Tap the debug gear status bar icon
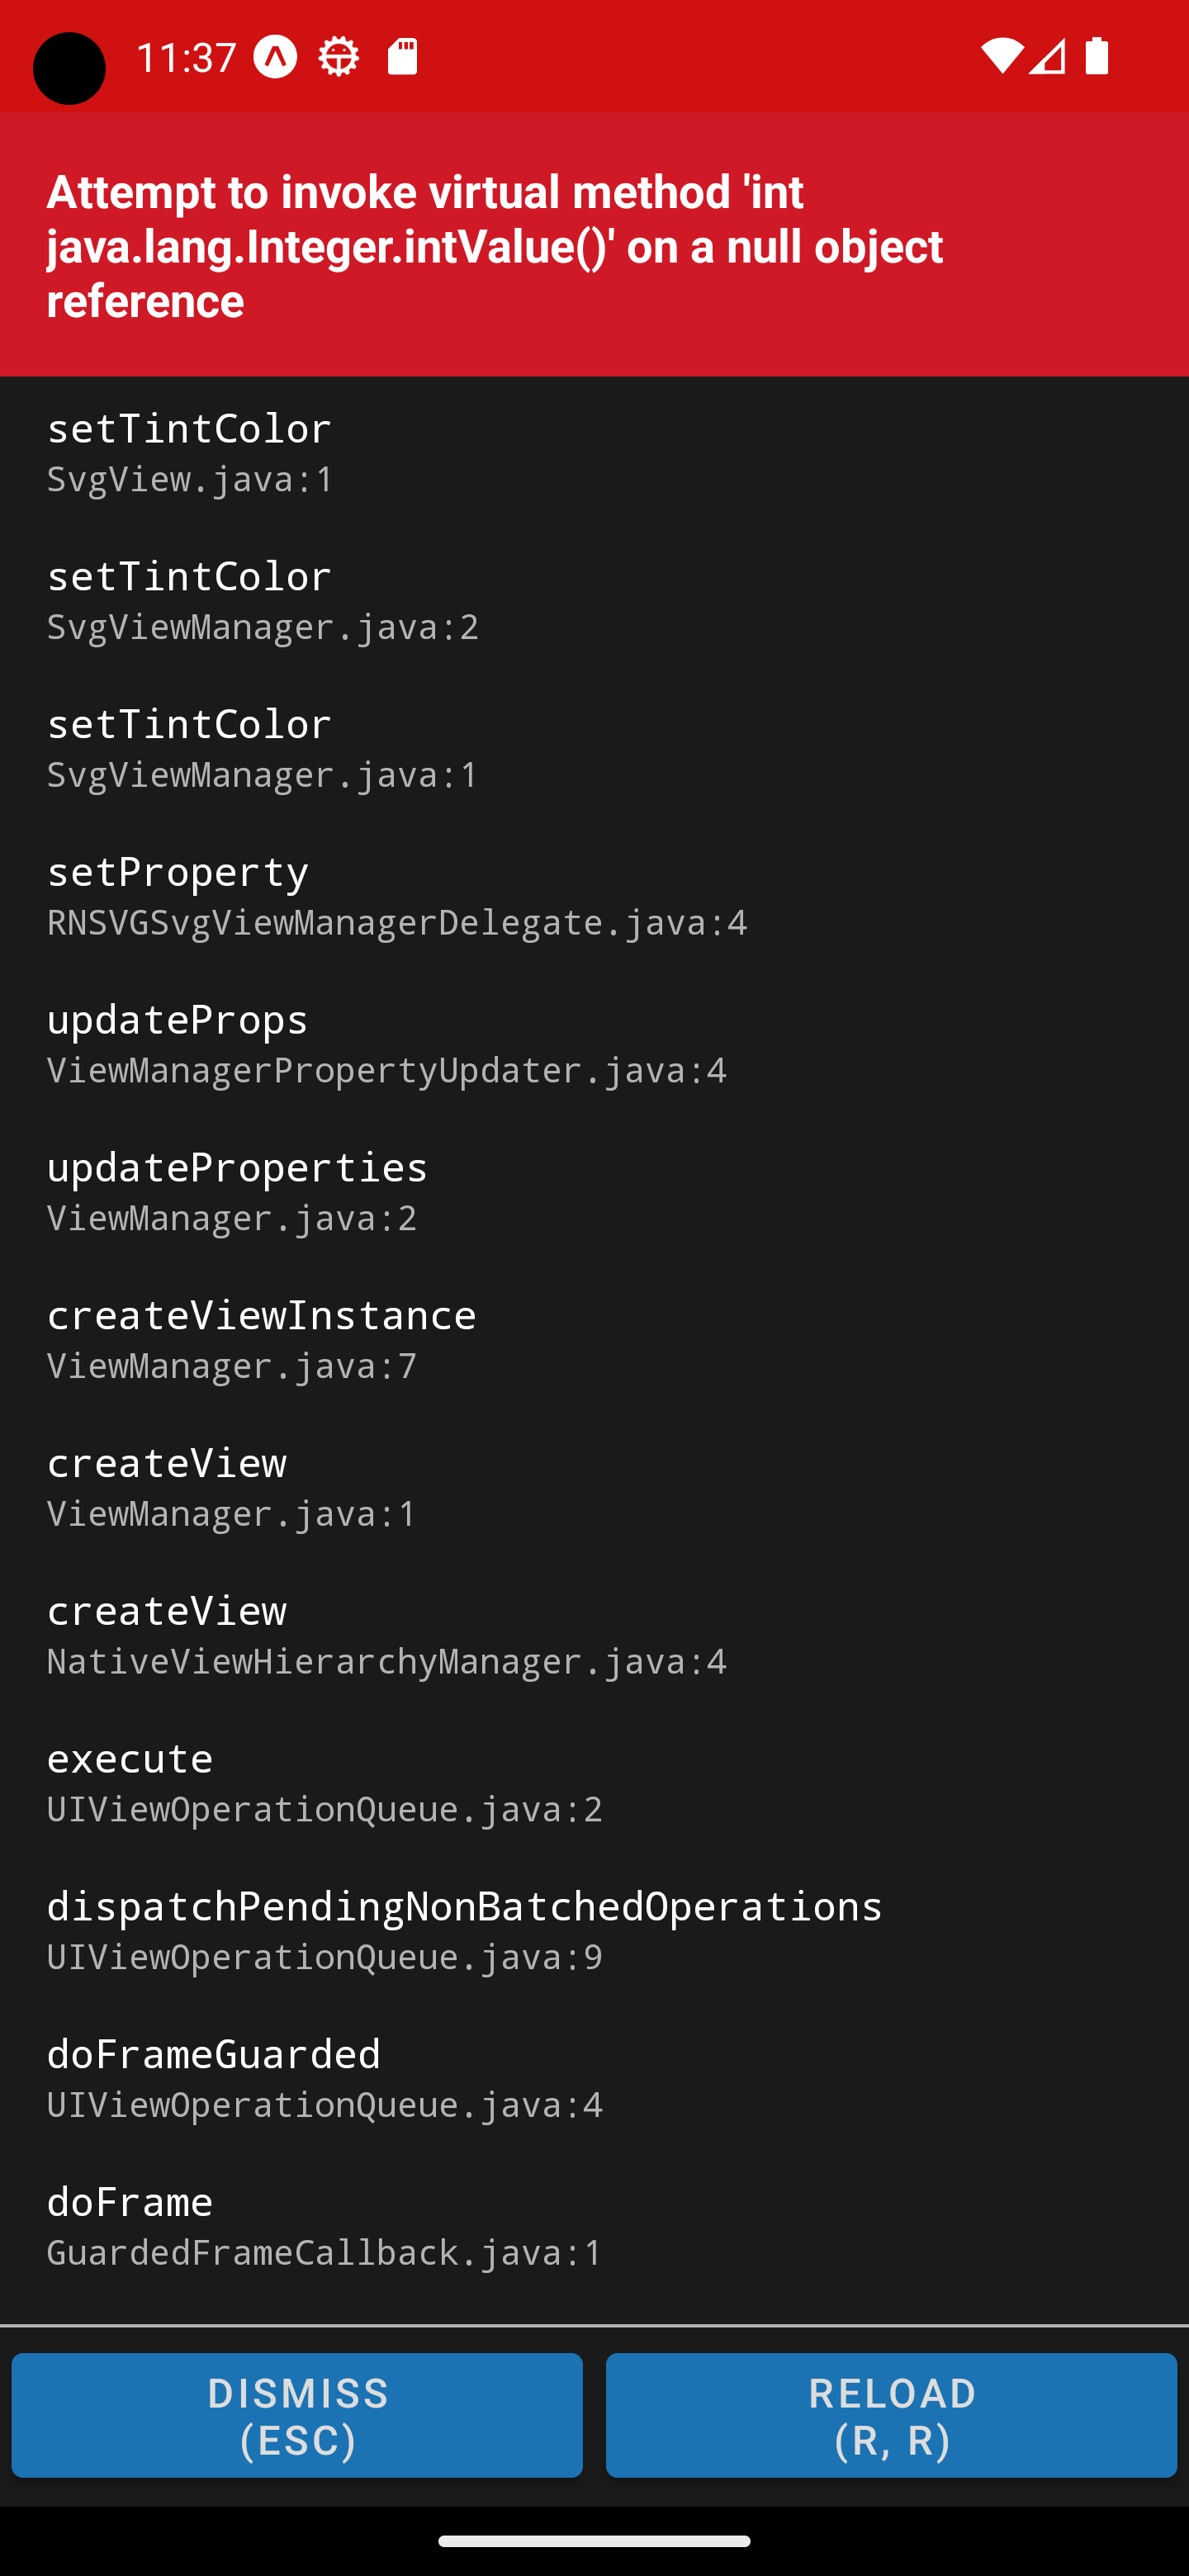Screen dimensions: 1189x2576 pyautogui.click(x=339, y=57)
